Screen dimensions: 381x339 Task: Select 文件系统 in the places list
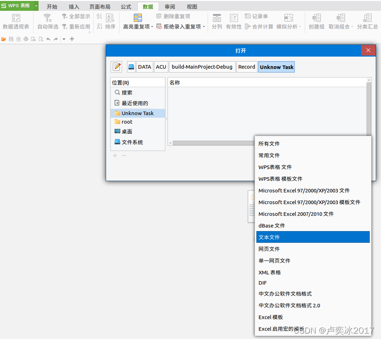(138, 142)
